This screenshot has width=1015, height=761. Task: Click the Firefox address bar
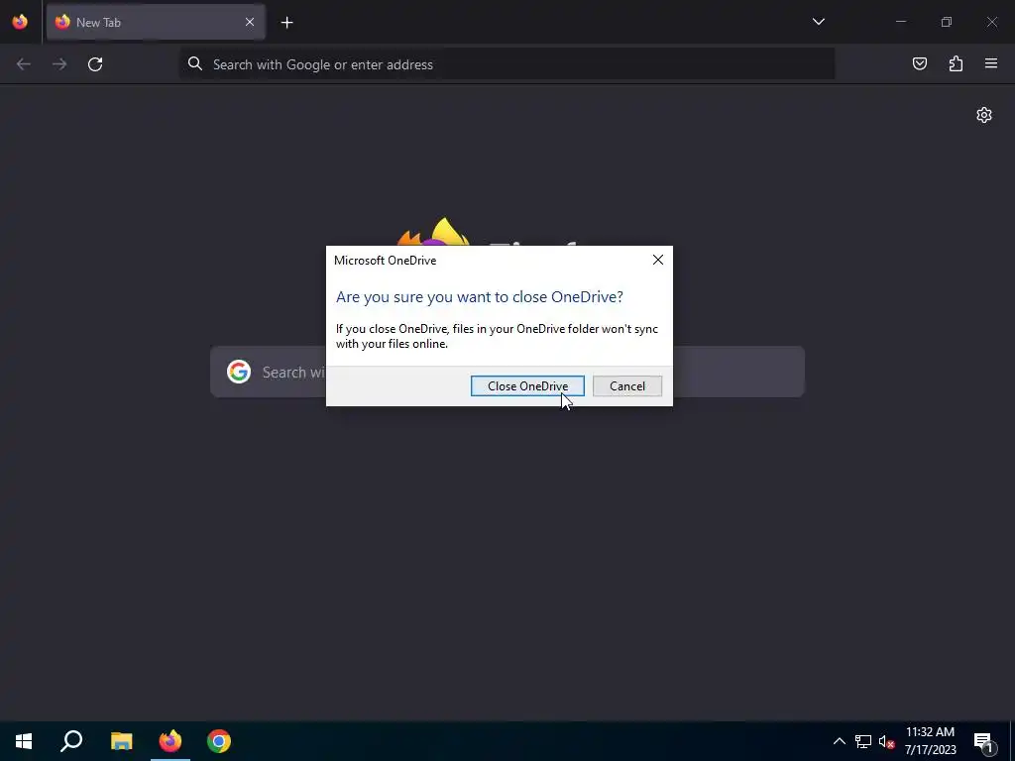[x=507, y=64]
